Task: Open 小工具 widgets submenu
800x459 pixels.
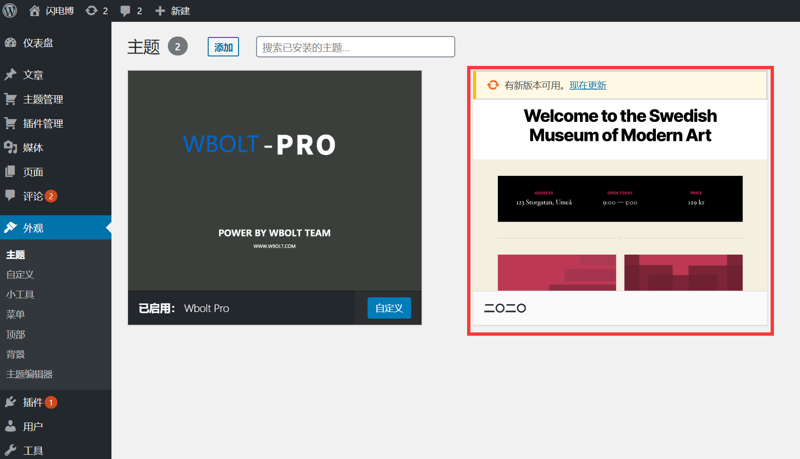Action: point(20,294)
